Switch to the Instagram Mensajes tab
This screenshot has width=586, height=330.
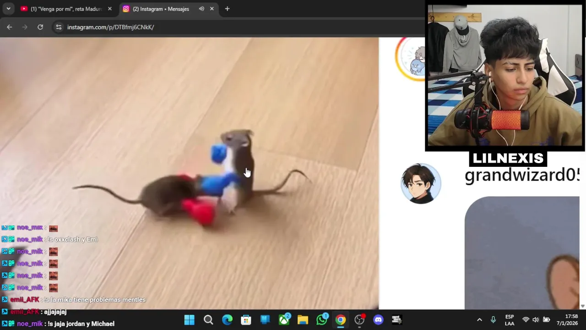pyautogui.click(x=161, y=9)
